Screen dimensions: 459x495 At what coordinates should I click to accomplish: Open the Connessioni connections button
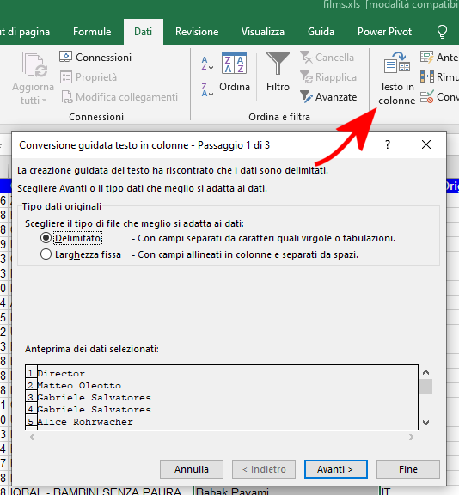(95, 58)
